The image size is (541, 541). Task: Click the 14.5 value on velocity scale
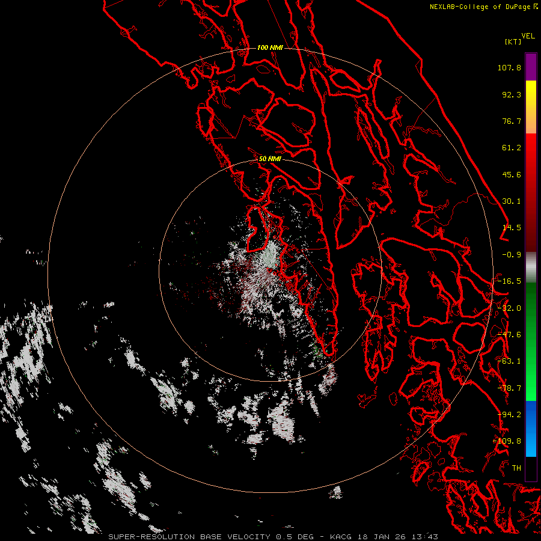(512, 228)
